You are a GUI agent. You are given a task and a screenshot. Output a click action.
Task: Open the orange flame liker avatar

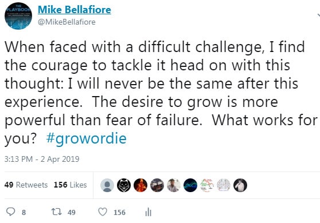[x=141, y=185]
